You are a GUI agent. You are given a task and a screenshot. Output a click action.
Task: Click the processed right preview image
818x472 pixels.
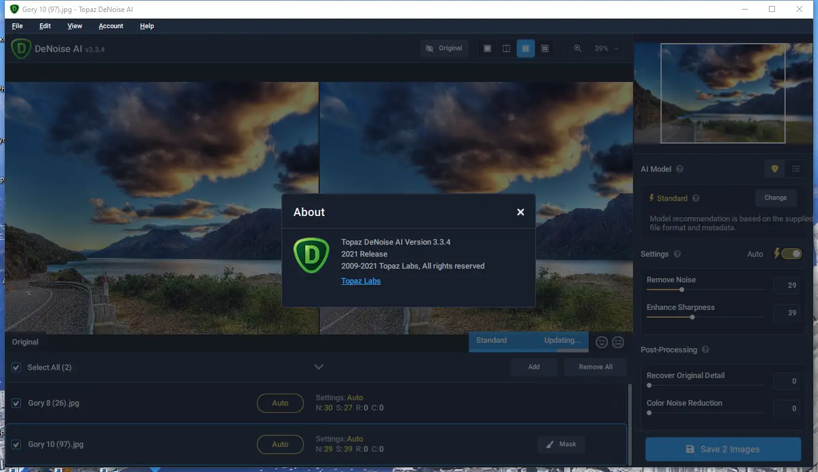pos(476,208)
